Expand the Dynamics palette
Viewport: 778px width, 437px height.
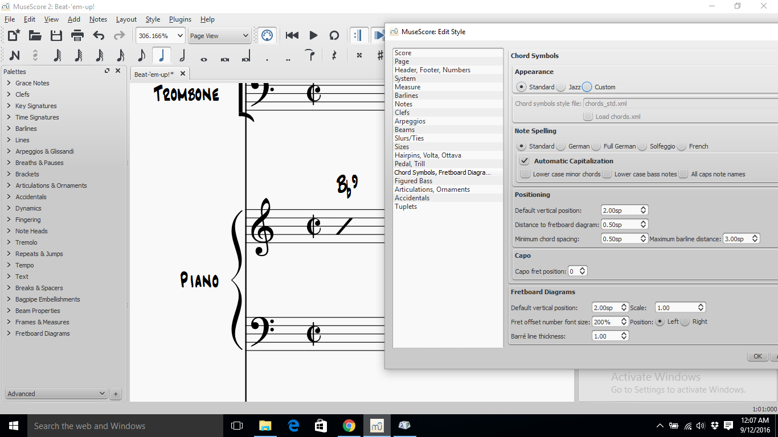point(9,208)
